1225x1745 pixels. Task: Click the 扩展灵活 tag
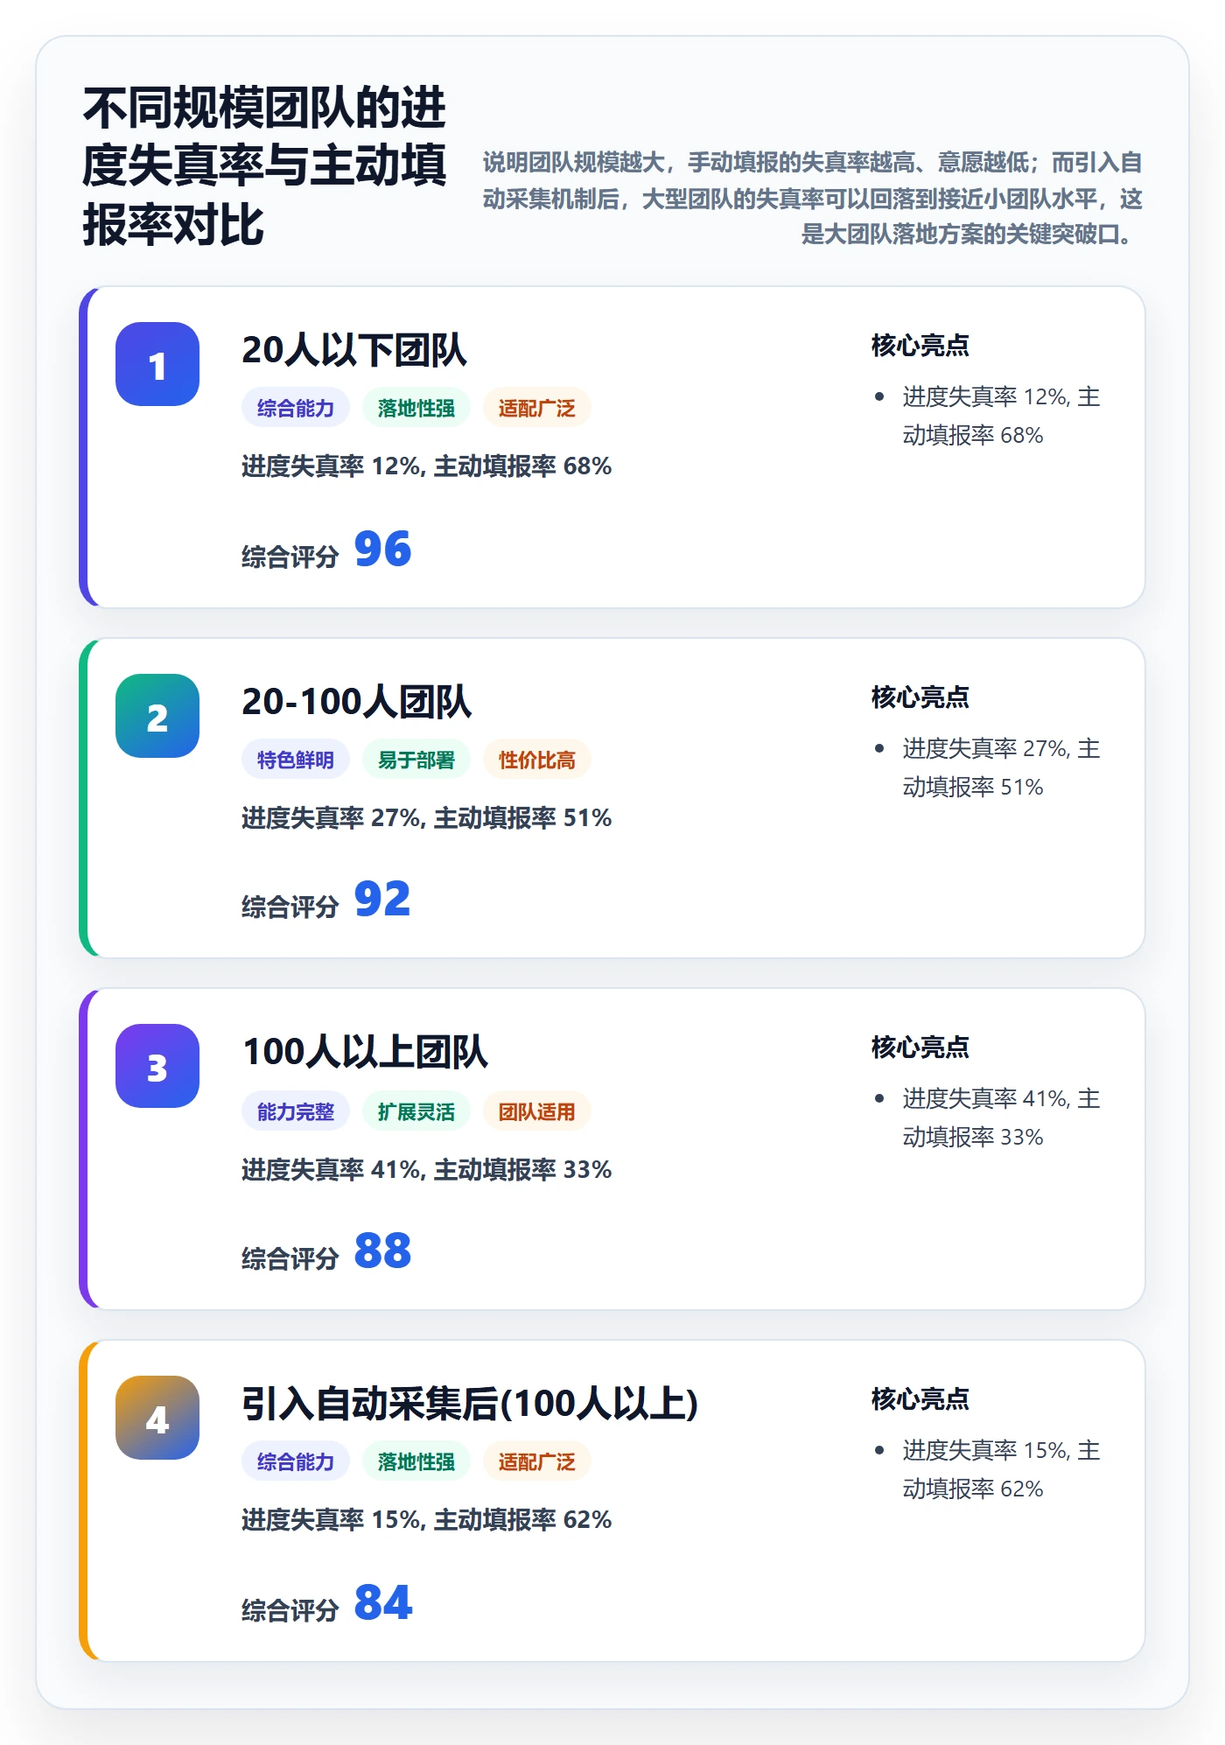pos(416,1111)
